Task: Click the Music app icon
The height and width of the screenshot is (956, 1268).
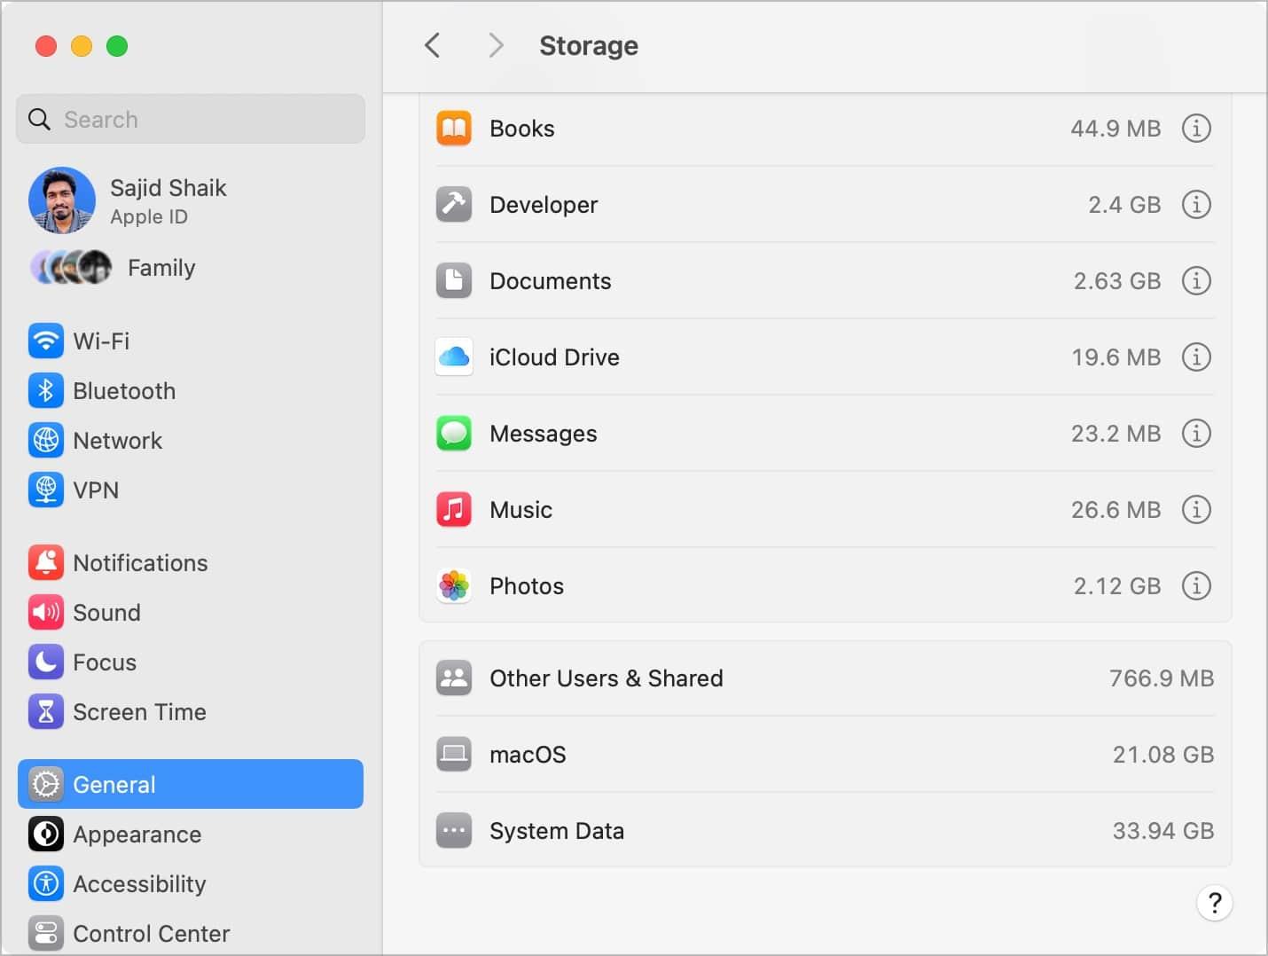Action: [x=454, y=510]
